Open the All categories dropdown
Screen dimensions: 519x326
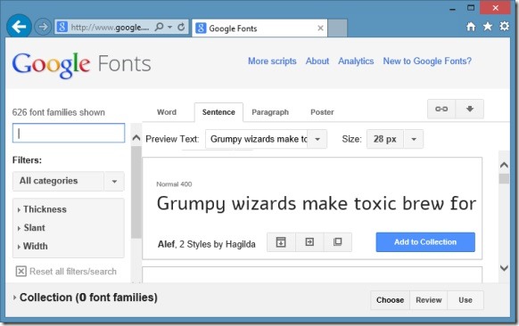68,181
